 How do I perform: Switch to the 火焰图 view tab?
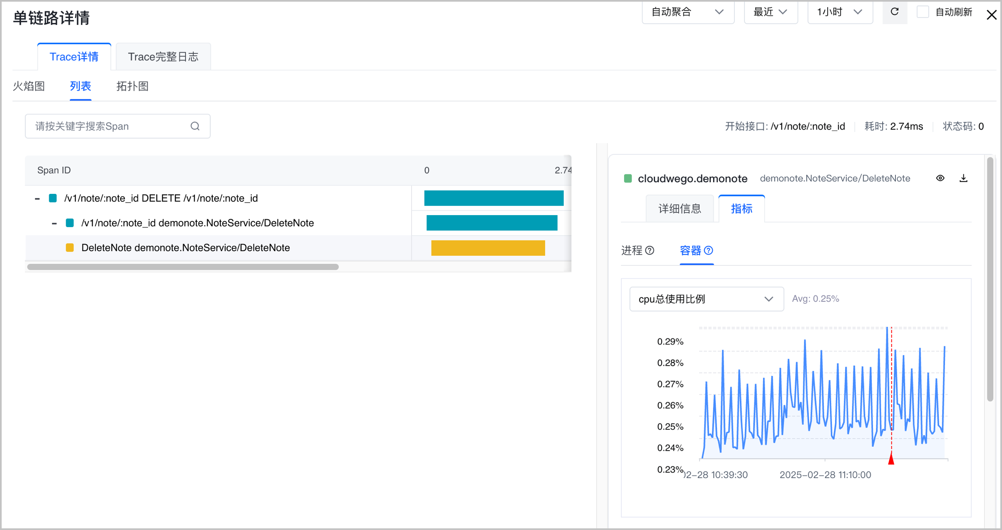click(29, 86)
